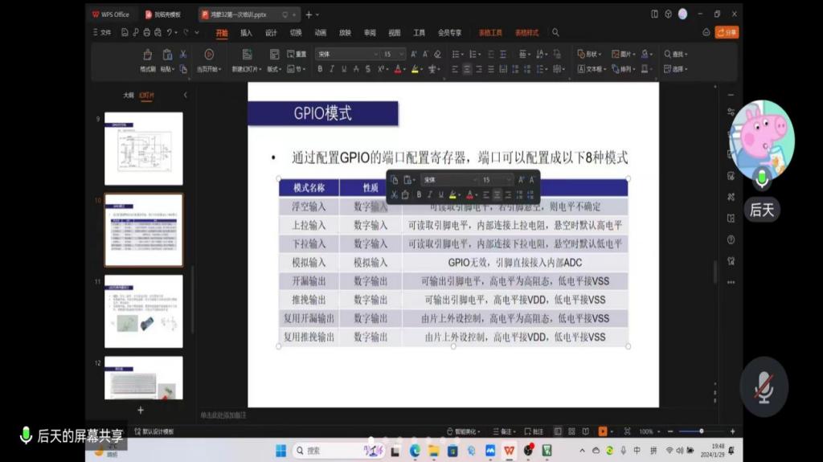Expand the Shapes (形状) dropdown
Image resolution: width=823 pixels, height=462 pixels.
589,54
